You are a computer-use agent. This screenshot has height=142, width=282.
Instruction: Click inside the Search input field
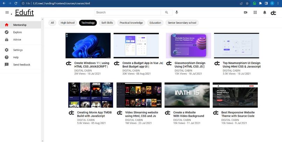pyautogui.click(x=128, y=12)
